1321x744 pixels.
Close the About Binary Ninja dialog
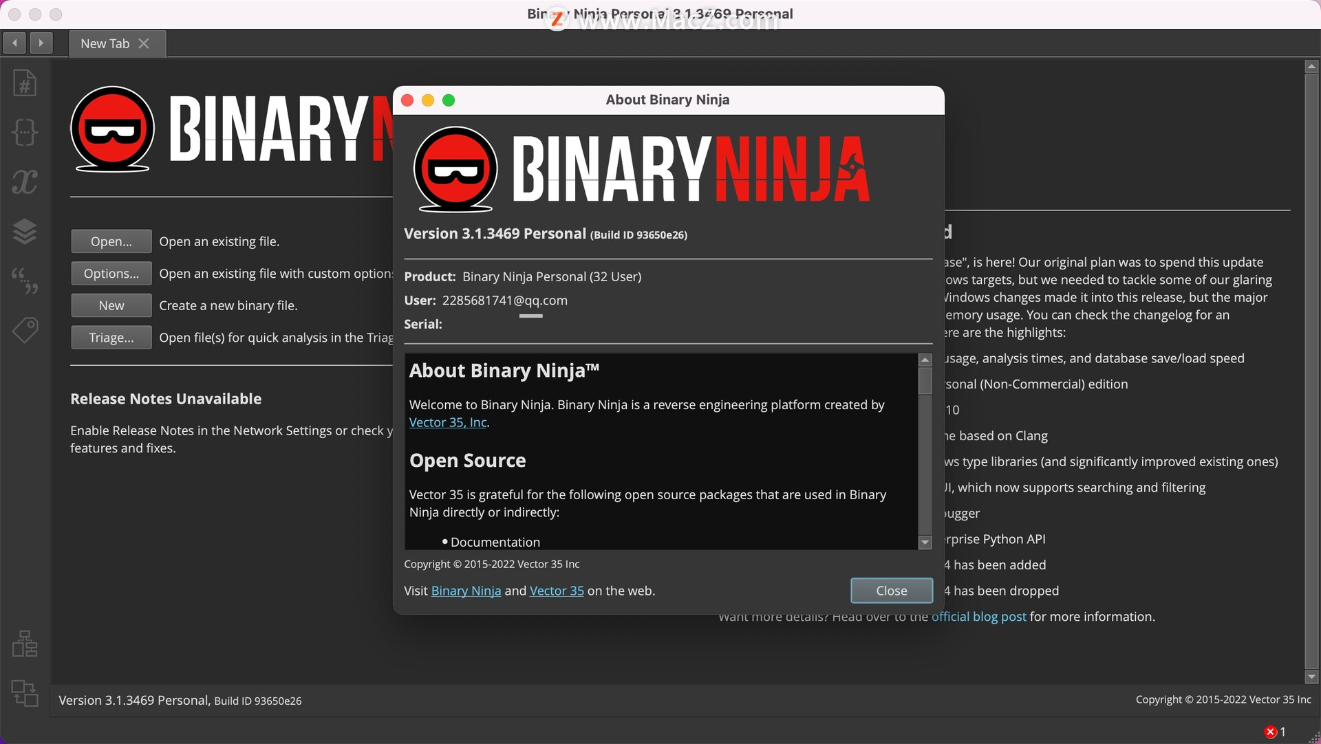click(x=892, y=591)
